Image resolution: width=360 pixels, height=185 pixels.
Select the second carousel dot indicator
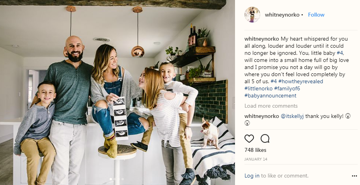coord(115,179)
